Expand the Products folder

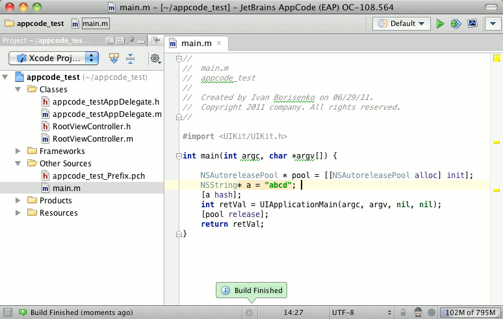pos(18,200)
